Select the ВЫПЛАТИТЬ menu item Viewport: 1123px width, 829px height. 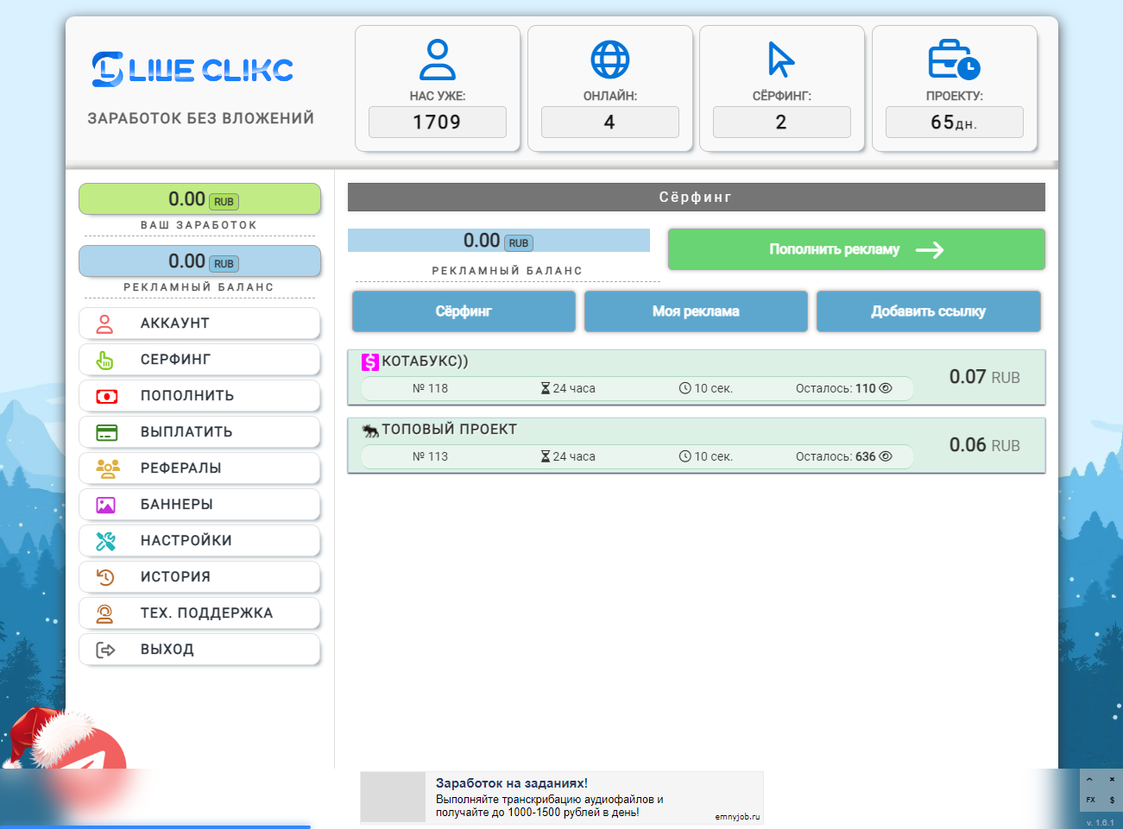tap(199, 432)
